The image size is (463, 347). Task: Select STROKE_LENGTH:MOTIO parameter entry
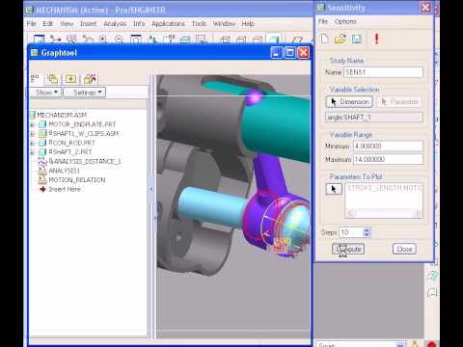point(385,188)
